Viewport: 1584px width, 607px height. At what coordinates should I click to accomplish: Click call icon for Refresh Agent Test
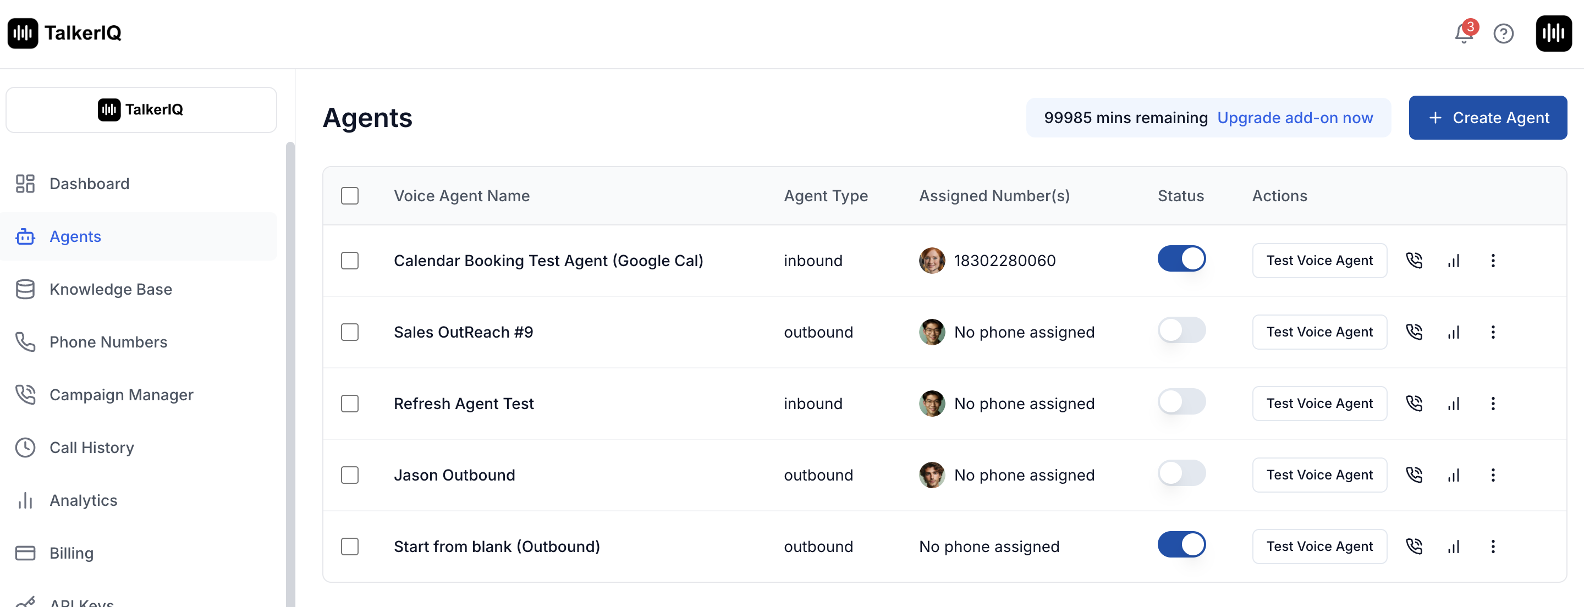tap(1414, 404)
